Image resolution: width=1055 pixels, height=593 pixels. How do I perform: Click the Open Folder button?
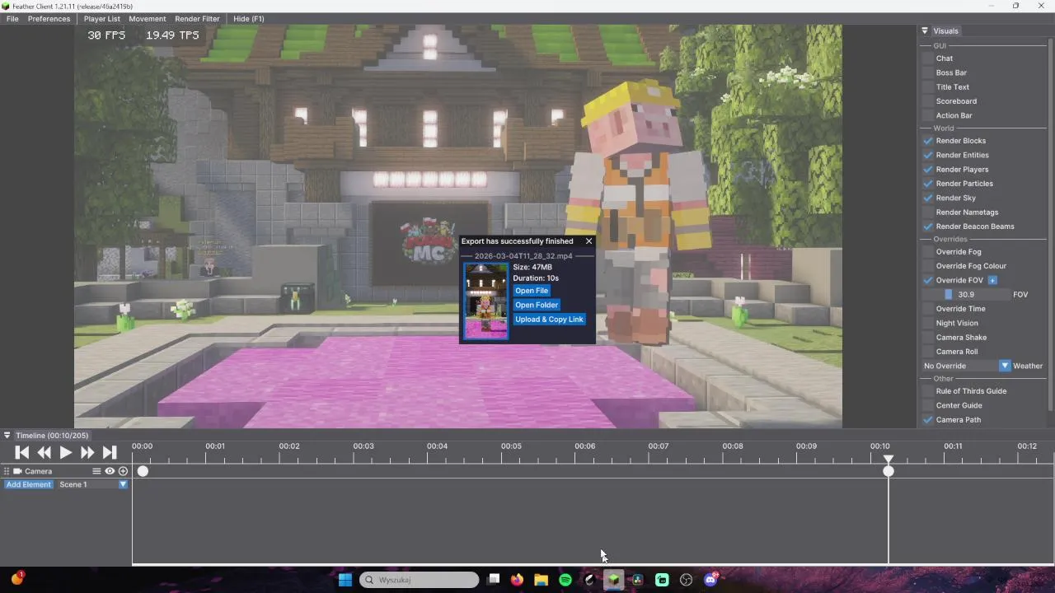click(x=537, y=305)
